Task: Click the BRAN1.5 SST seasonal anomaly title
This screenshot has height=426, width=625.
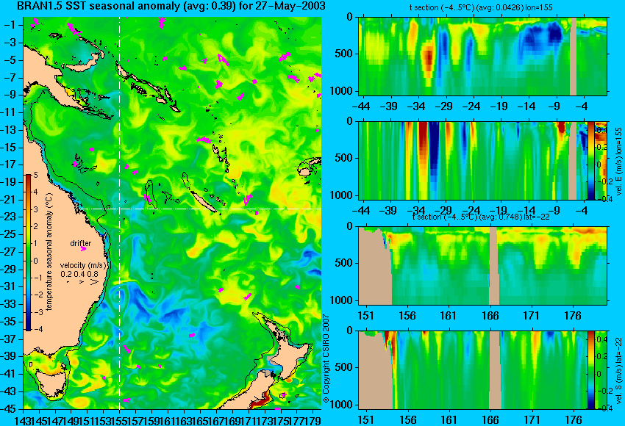Action: pos(171,6)
